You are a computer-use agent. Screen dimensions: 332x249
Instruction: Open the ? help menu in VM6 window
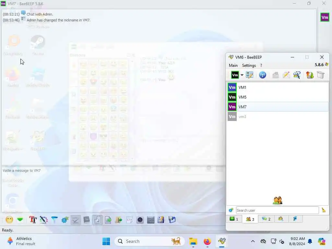(x=261, y=65)
